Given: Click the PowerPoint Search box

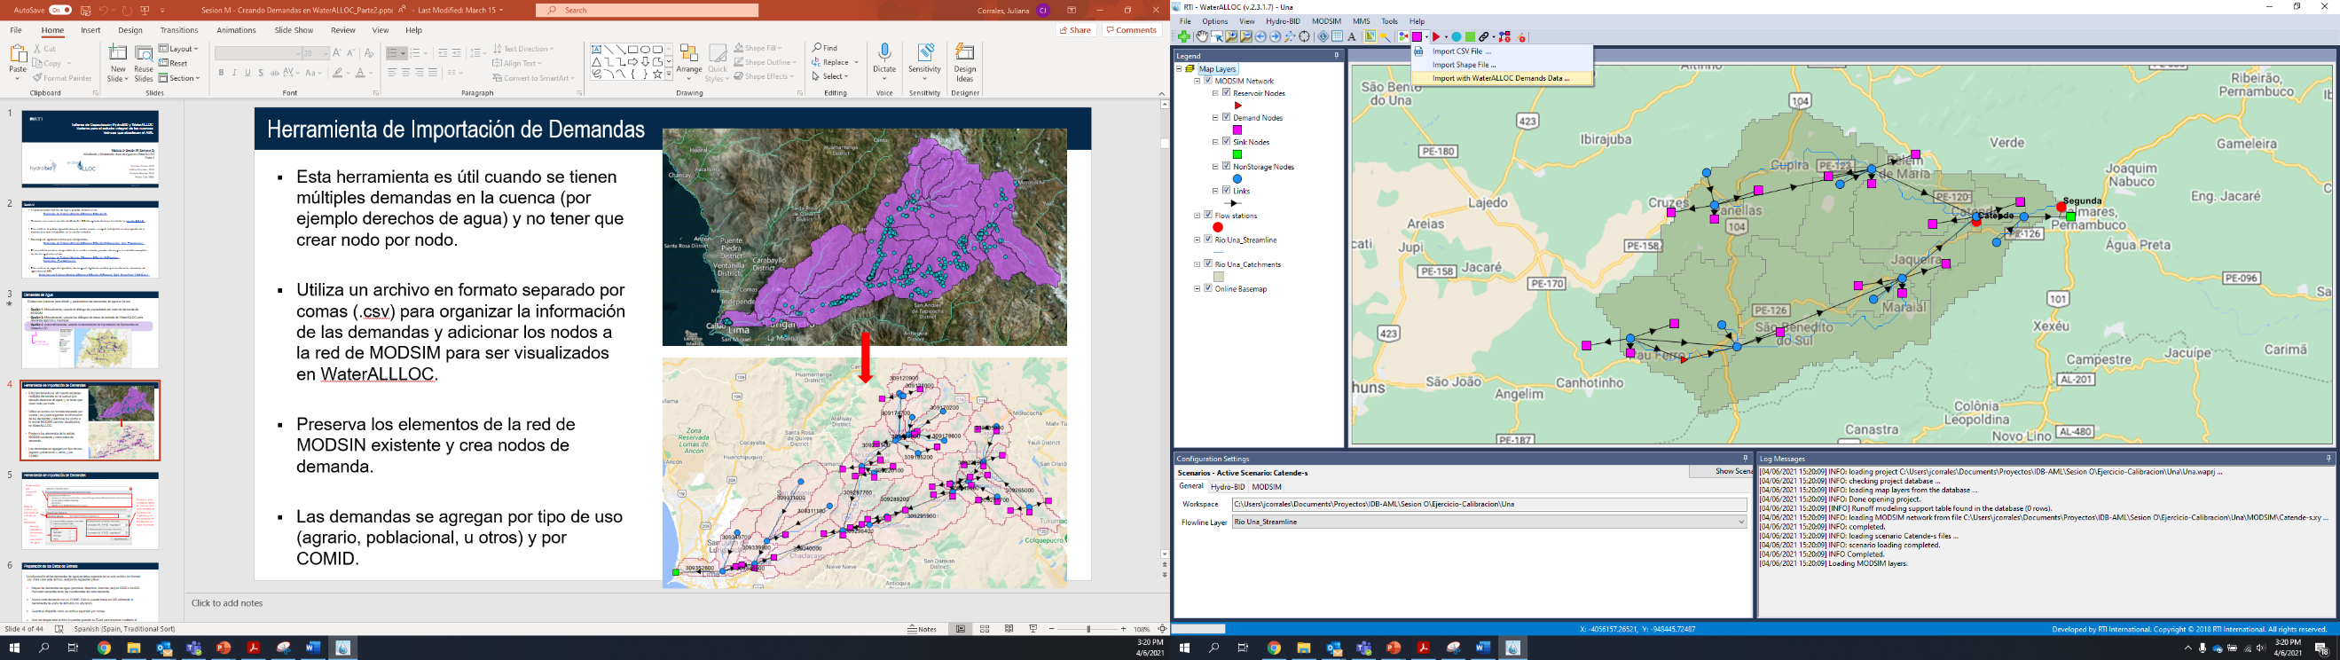Looking at the screenshot, I should click(x=647, y=10).
